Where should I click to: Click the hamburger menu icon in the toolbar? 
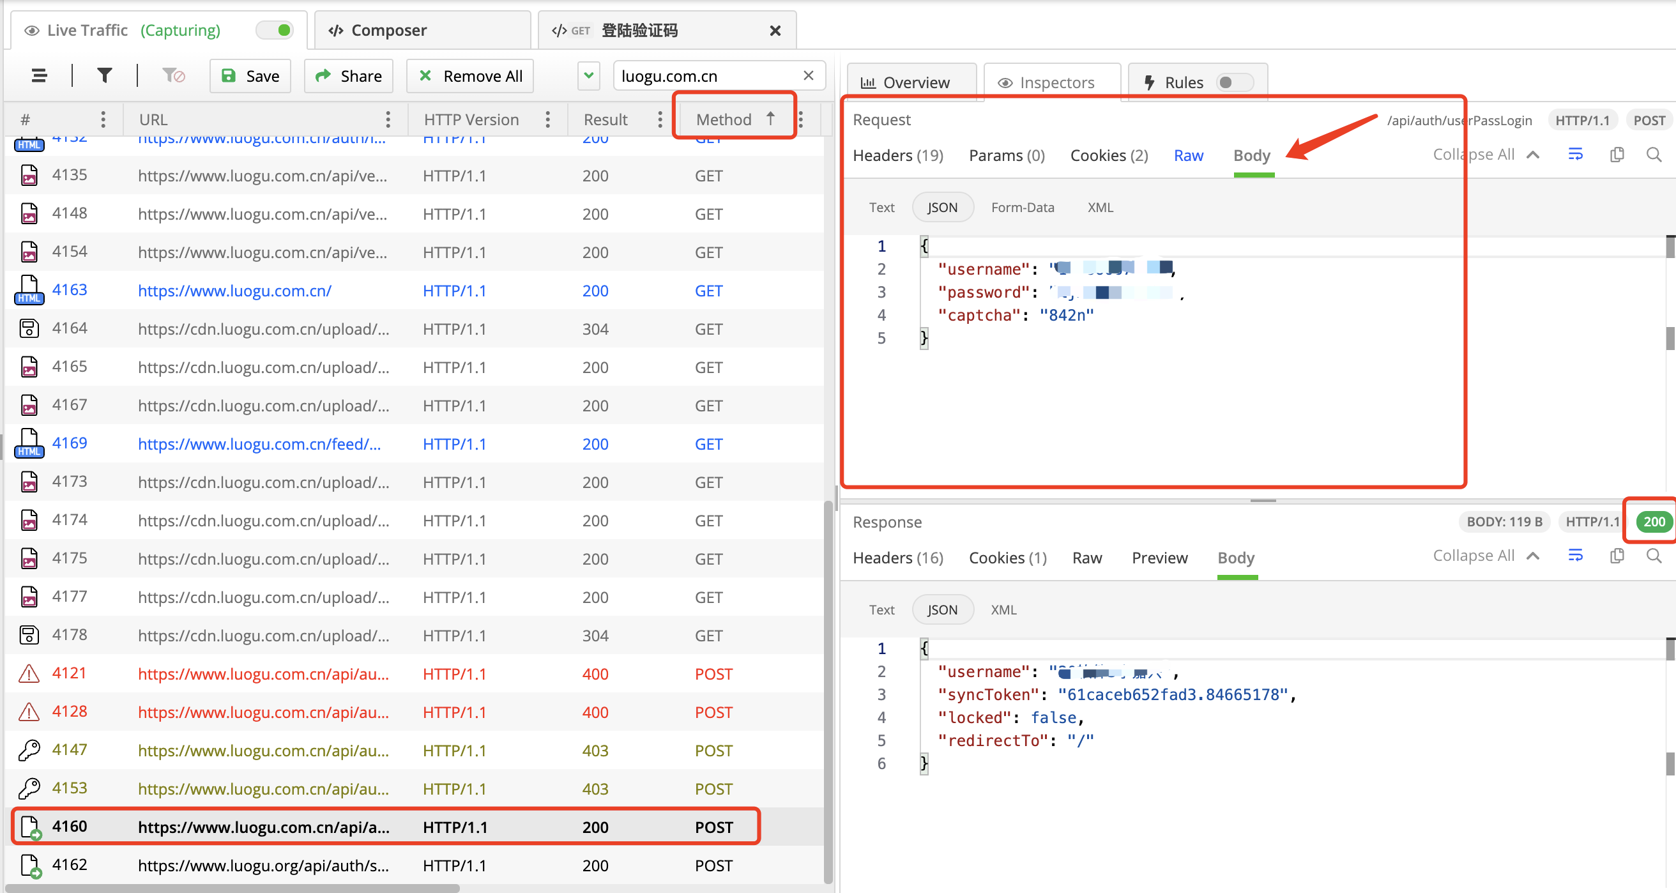click(x=39, y=76)
